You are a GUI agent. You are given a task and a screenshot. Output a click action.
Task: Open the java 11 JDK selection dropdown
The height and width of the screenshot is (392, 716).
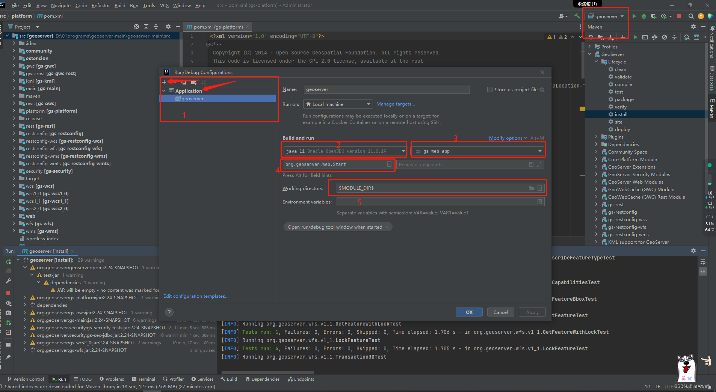coord(345,151)
